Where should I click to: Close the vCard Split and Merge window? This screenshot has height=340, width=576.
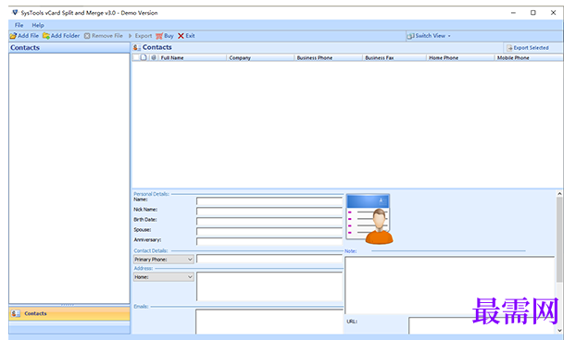pos(553,13)
